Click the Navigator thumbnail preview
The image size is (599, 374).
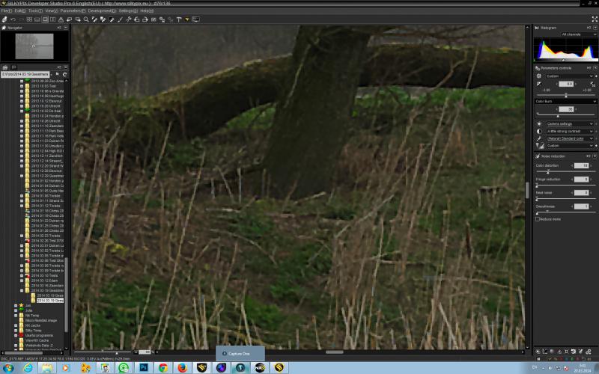click(34, 46)
